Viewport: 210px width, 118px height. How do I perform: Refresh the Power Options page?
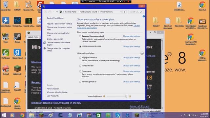coord(124,12)
